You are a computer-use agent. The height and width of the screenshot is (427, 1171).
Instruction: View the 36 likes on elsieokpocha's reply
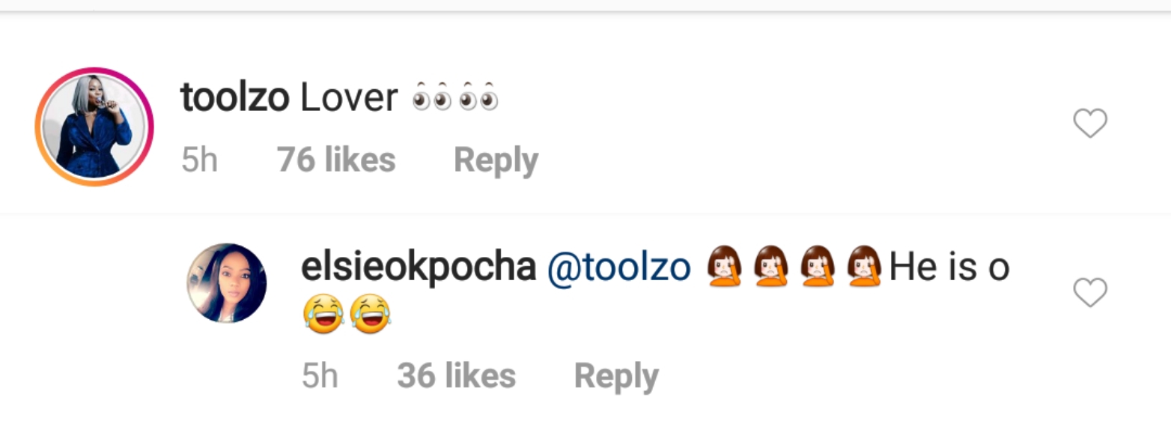(x=456, y=376)
